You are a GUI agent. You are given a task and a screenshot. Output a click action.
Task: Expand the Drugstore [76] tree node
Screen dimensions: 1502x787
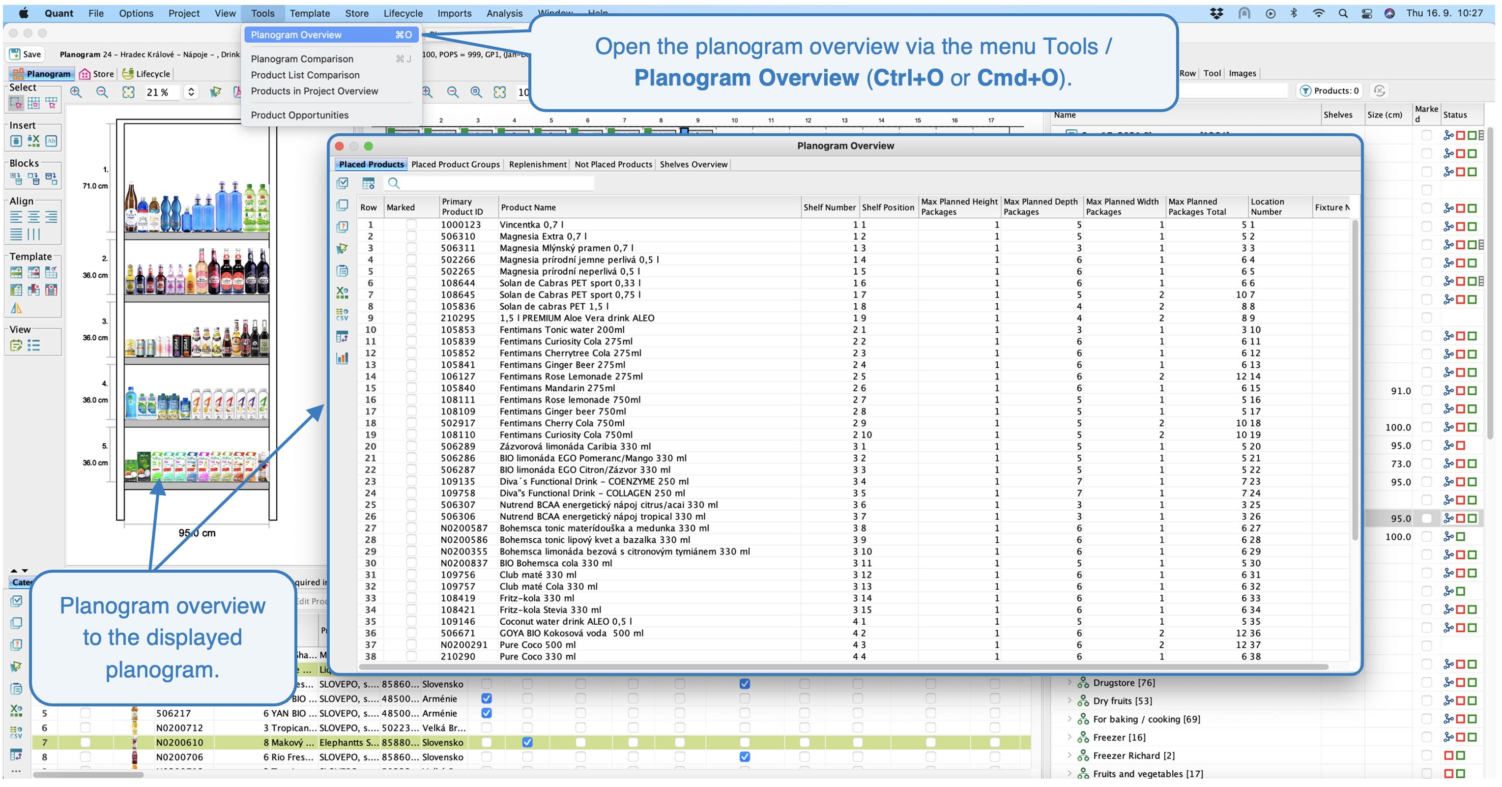[x=1069, y=682]
